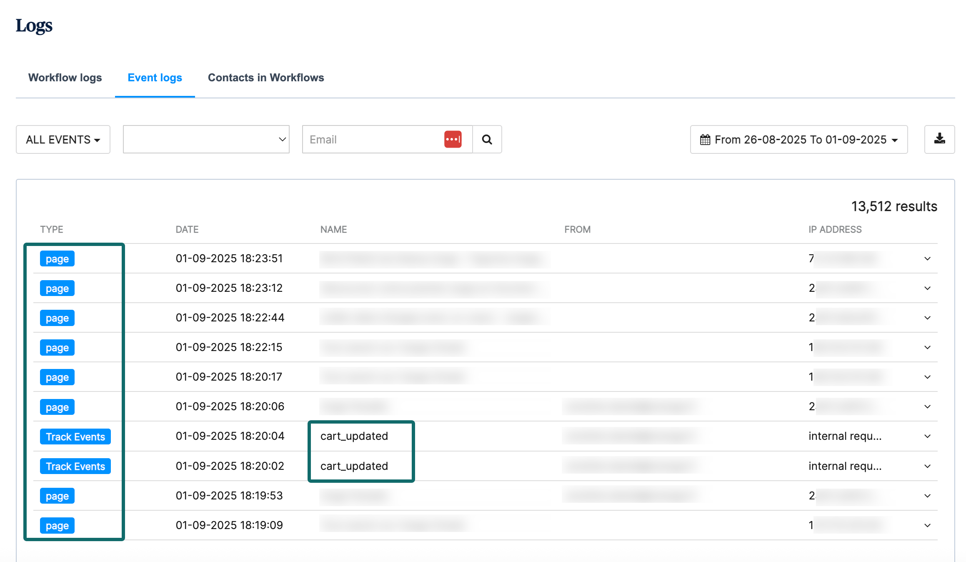Expand the cart_updated row at 18:20:04

[927, 436]
